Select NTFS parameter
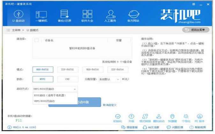 point(43,79)
